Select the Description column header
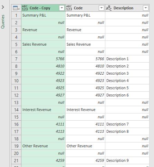Image resolution: width=154 pixels, height=167 pixels. tap(127, 8)
